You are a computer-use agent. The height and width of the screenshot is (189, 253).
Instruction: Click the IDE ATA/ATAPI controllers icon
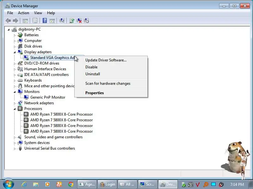click(x=20, y=75)
